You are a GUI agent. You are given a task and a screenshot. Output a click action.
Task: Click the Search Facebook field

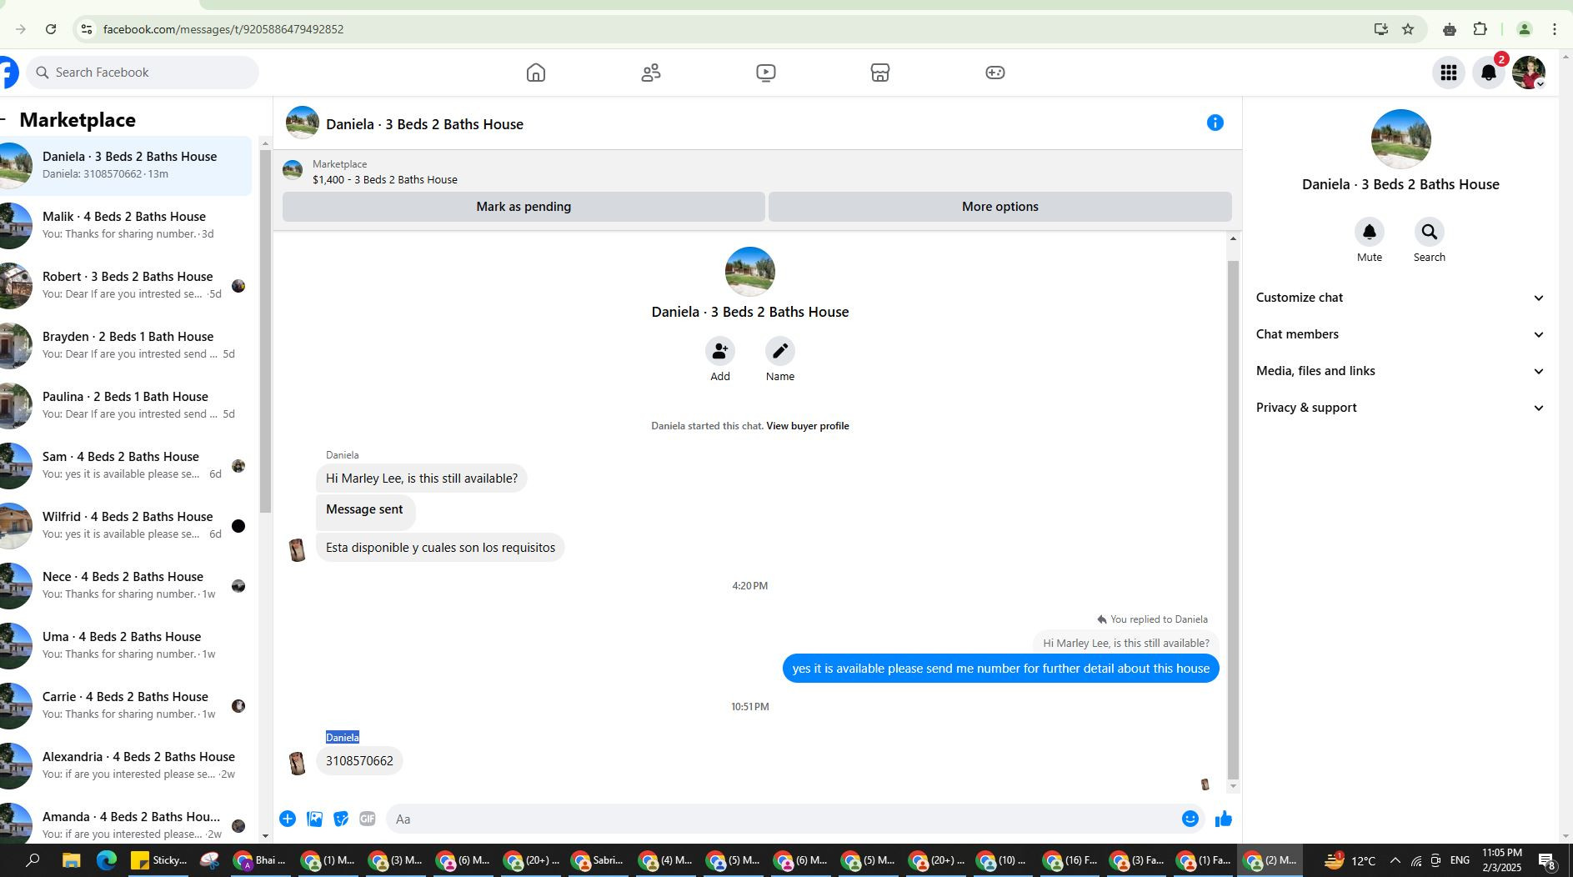point(143,73)
